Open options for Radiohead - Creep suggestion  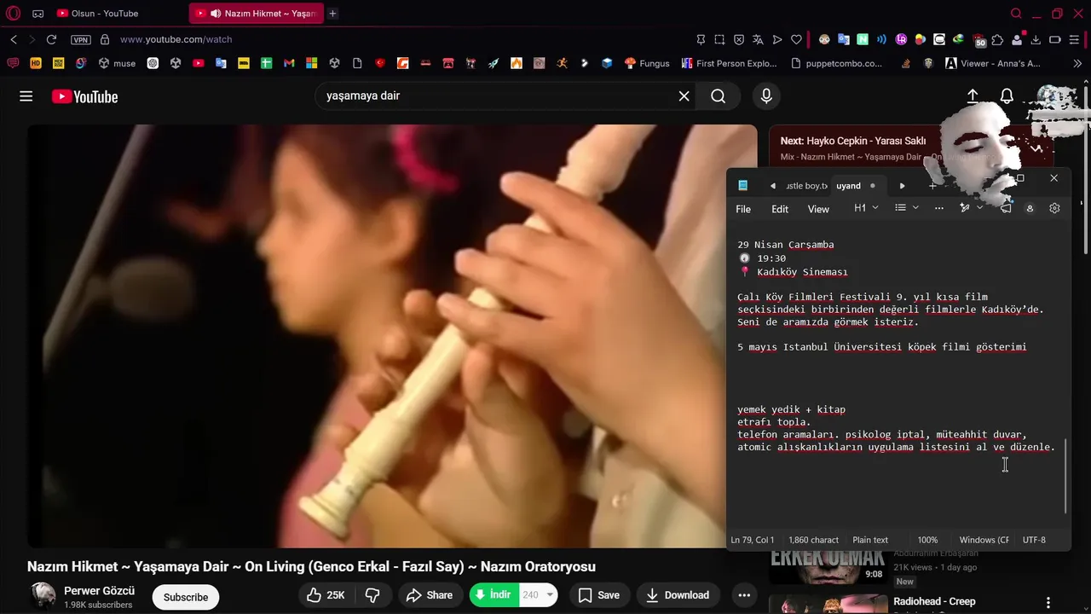pyautogui.click(x=1048, y=602)
